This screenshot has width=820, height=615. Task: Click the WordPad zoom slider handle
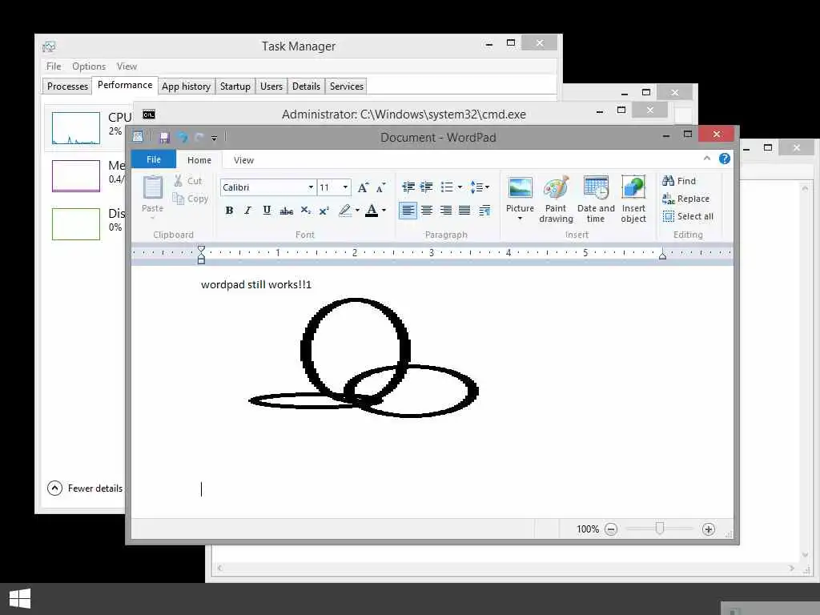[660, 529]
